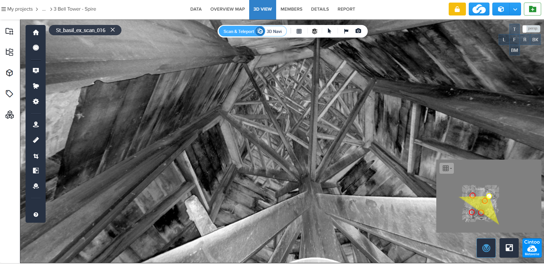Click the blue 3D cube button

pos(501,9)
